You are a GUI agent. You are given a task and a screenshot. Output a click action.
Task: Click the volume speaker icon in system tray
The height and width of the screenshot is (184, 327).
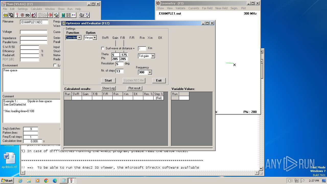(x=290, y=181)
